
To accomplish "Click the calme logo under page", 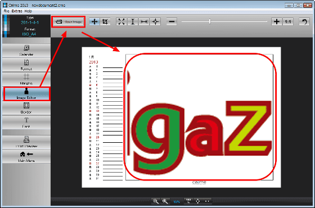I will coord(199,182).
